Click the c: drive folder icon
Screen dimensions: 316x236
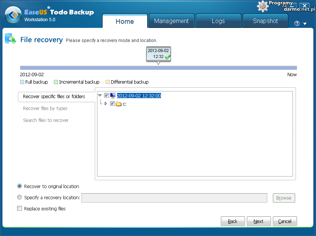tap(119, 104)
